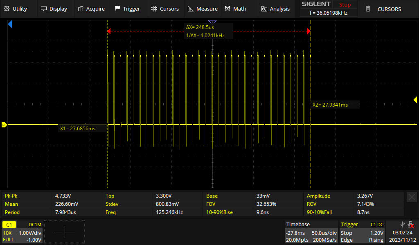Screen dimensions: 419x245
Task: Open the Cursors menu
Action: pyautogui.click(x=165, y=9)
